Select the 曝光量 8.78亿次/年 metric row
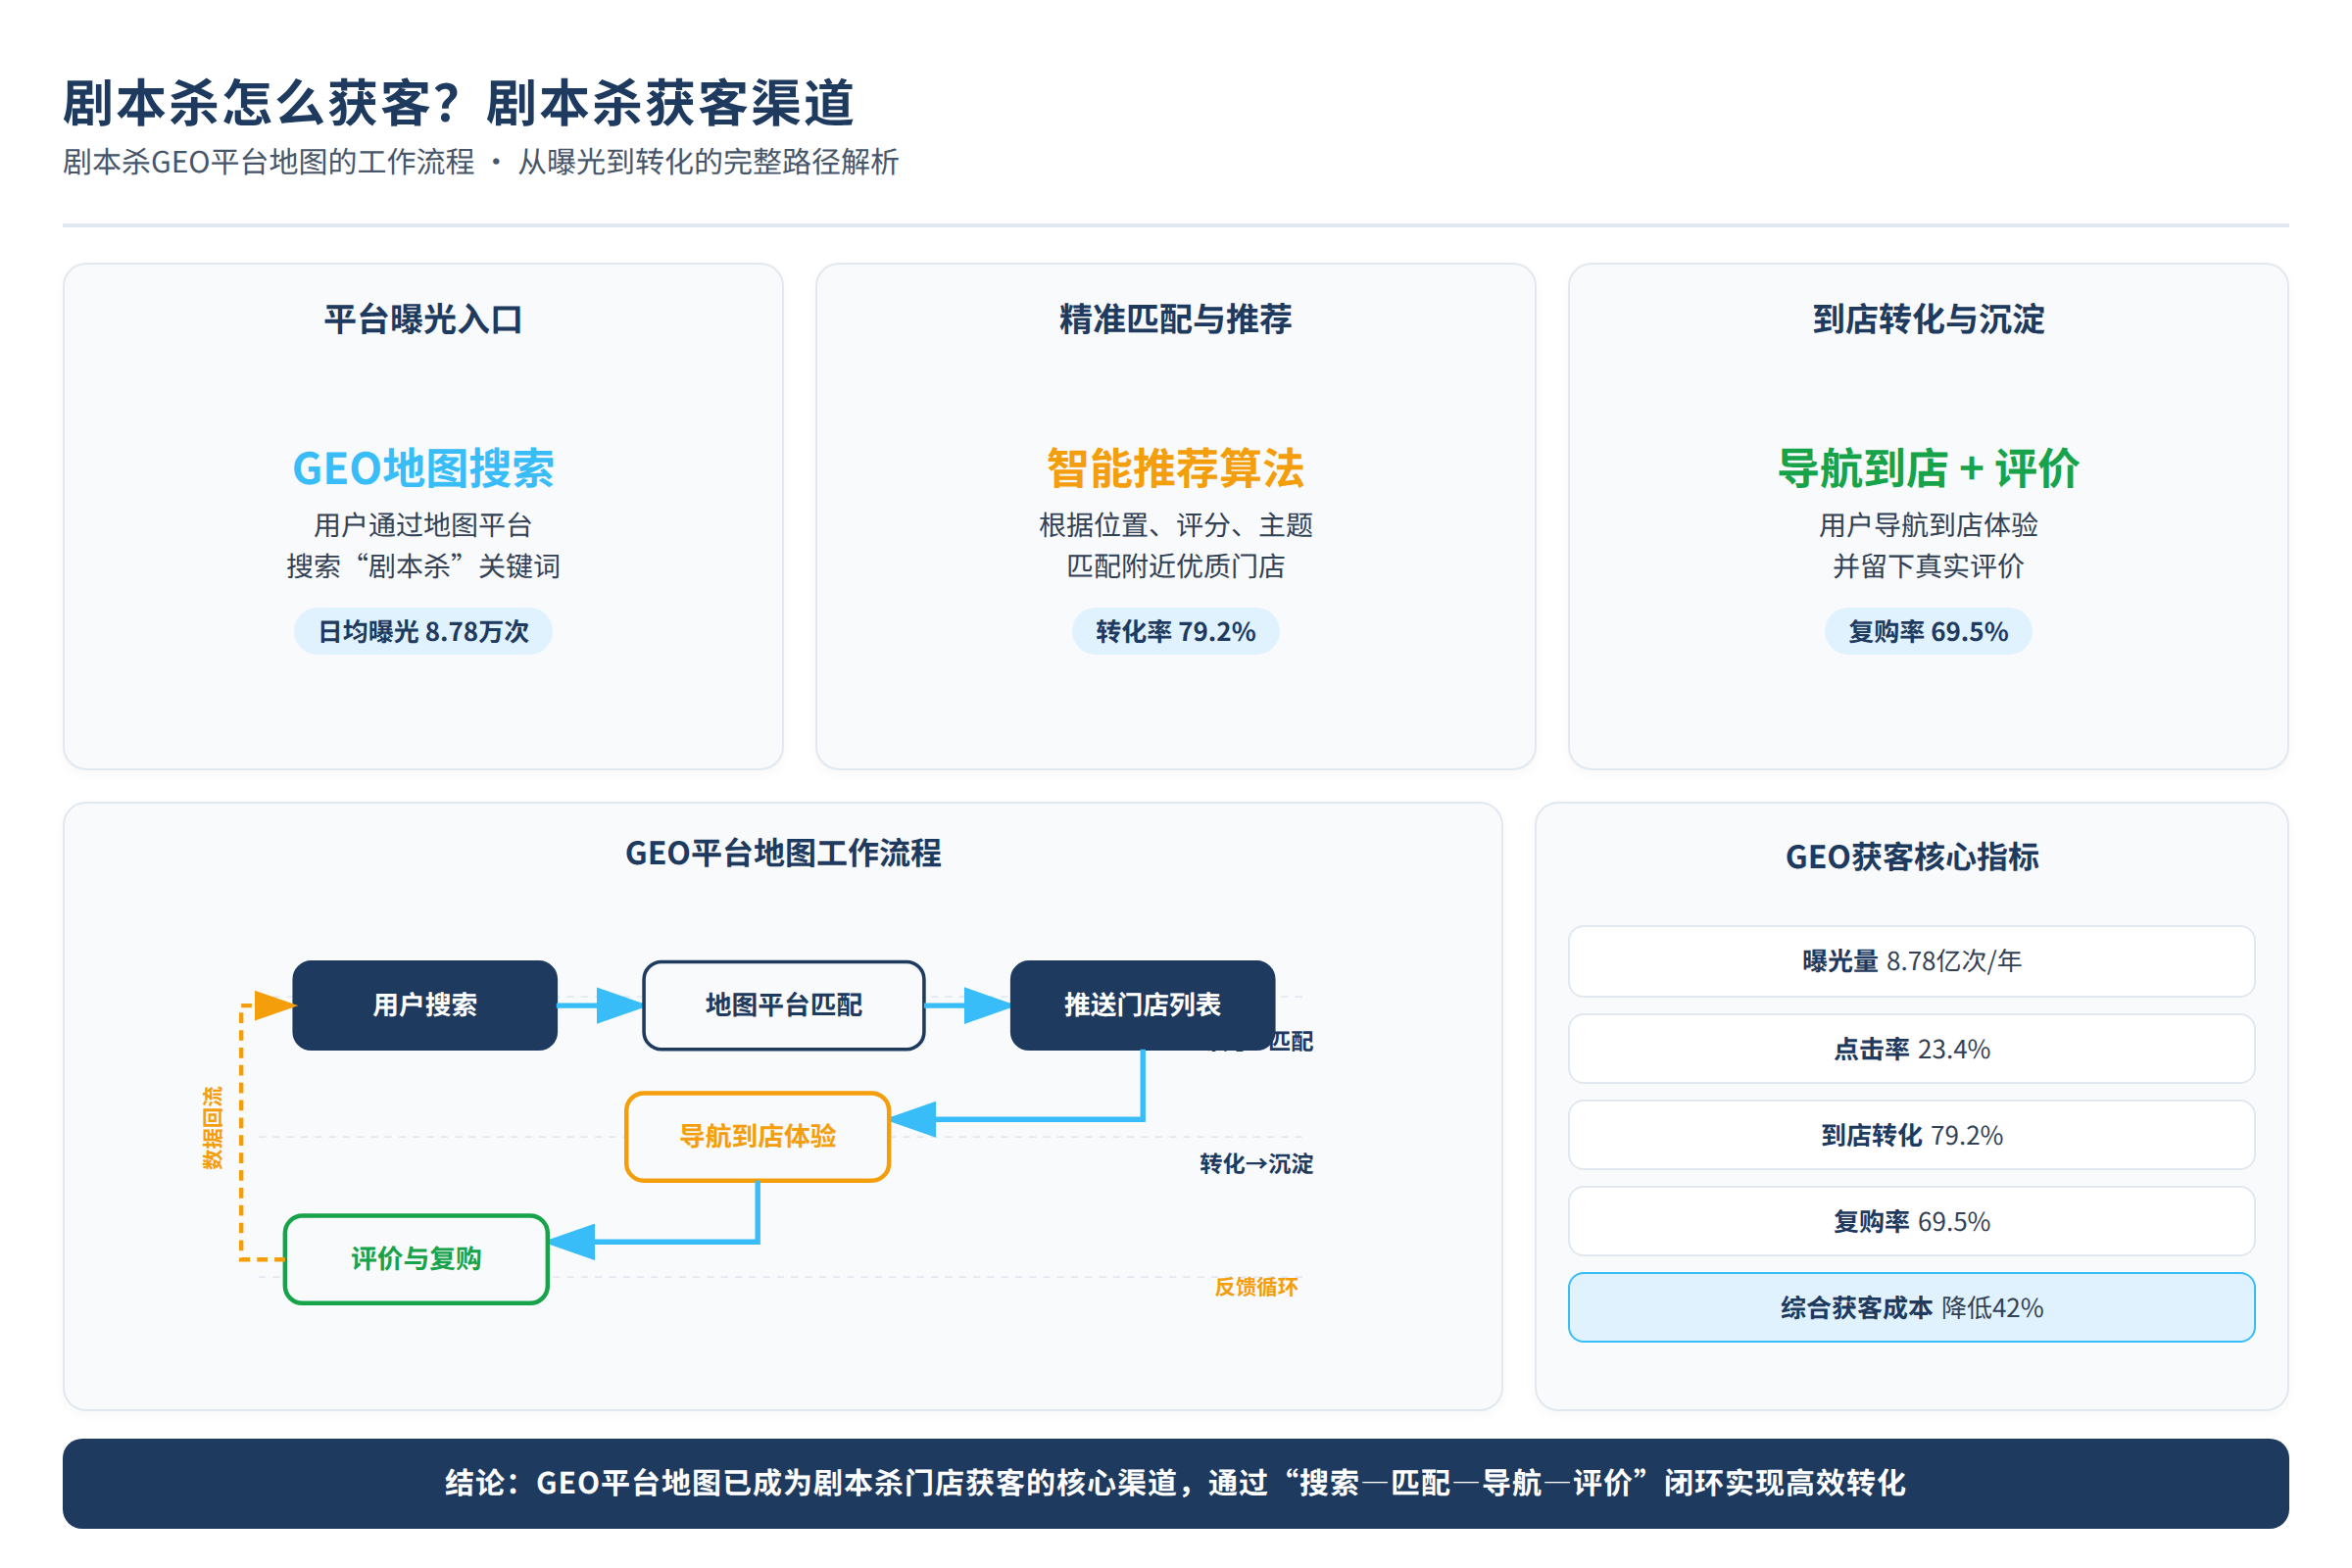 (x=1912, y=961)
